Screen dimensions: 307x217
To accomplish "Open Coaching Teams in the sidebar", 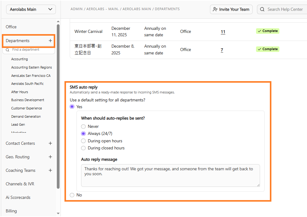I will (x=21, y=171).
